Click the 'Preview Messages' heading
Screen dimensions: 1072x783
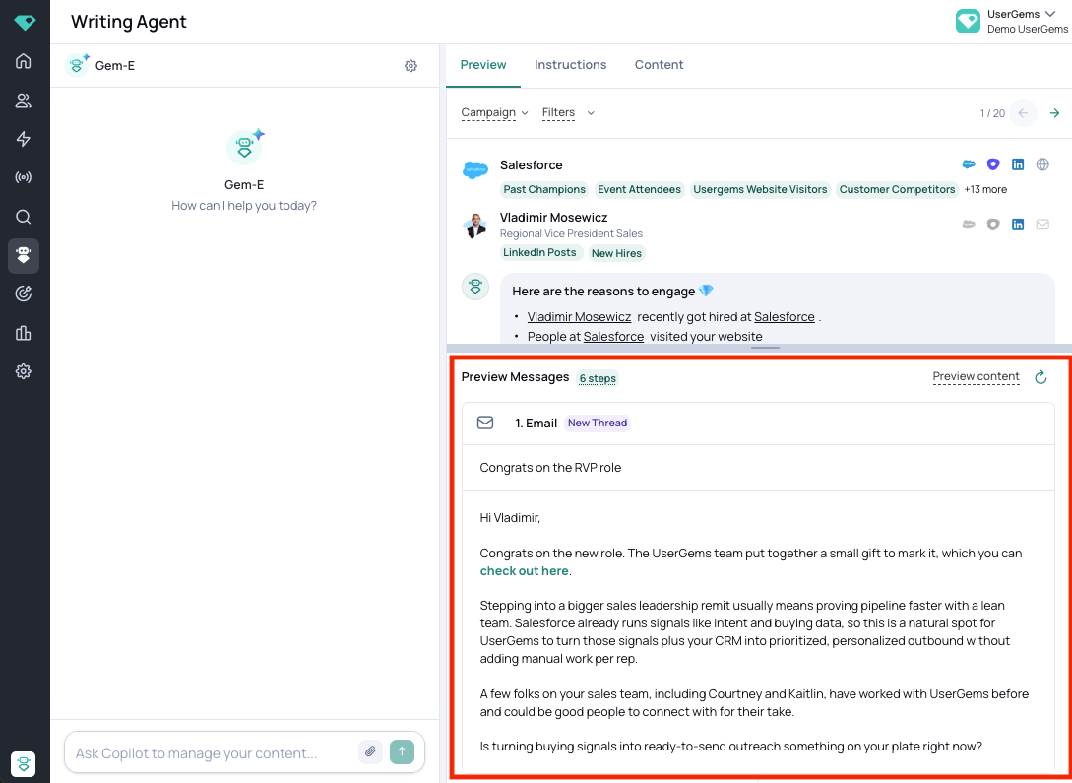click(515, 377)
